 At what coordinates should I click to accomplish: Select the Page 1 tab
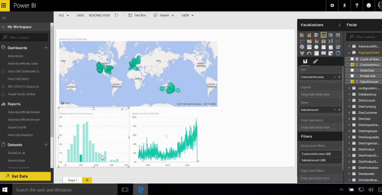coord(72,180)
